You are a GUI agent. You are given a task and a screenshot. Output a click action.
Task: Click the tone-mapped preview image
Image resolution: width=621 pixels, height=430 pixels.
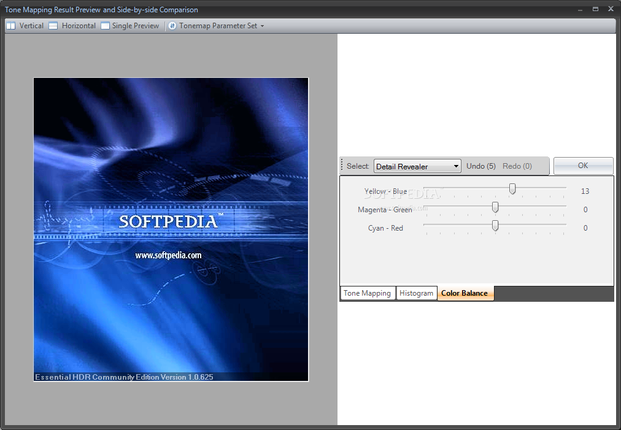click(x=171, y=229)
